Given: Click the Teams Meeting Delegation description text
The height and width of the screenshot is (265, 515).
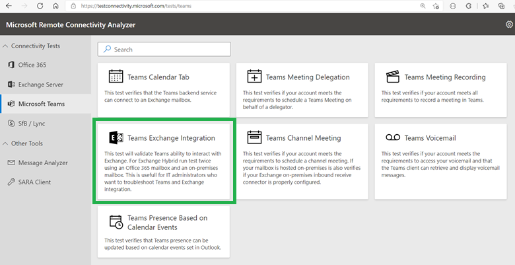Looking at the screenshot, I should tap(297, 100).
